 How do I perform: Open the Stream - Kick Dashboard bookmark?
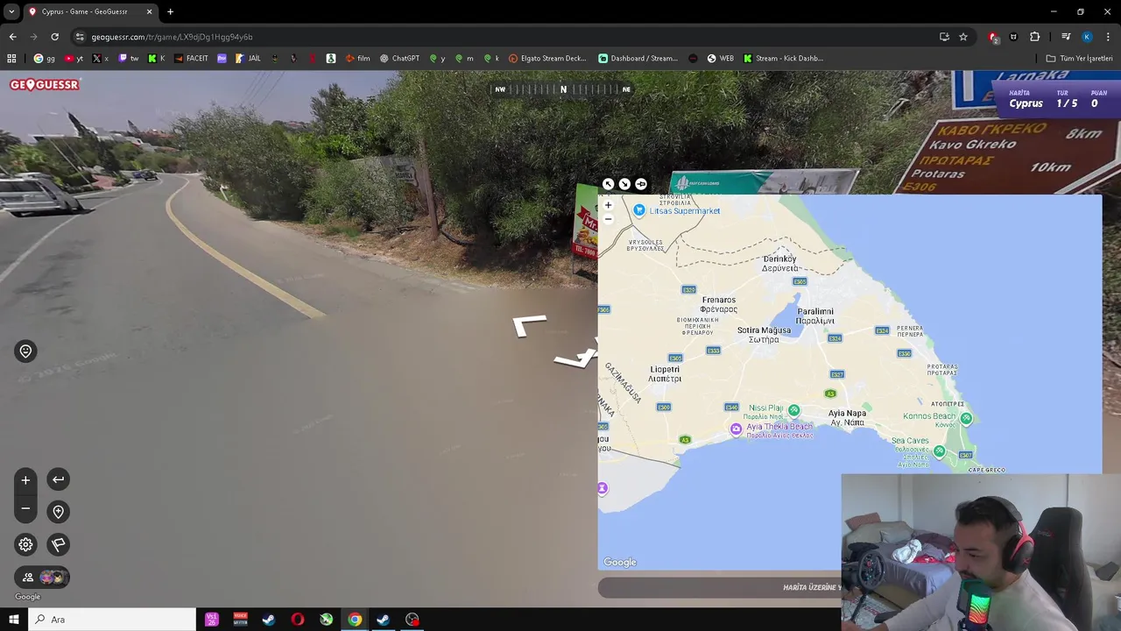784,59
